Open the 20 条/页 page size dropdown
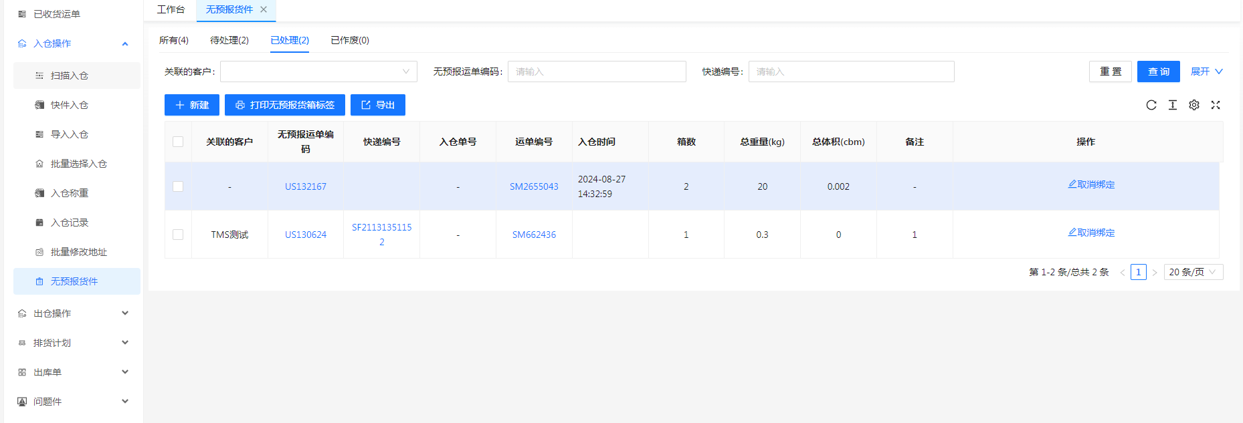Screen dimensions: 1243x423 click(1193, 272)
